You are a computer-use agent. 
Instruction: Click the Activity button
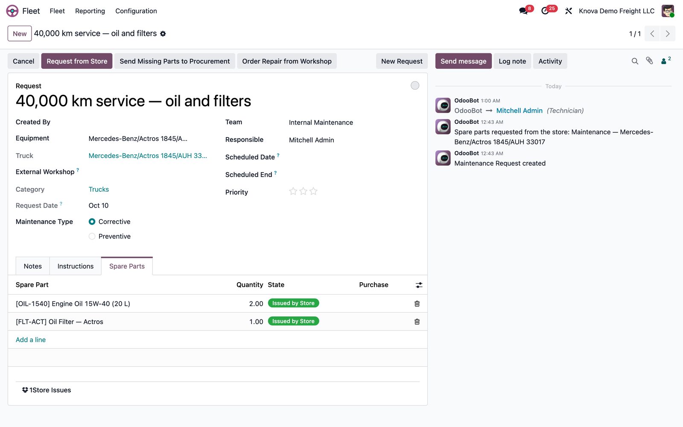click(x=550, y=61)
